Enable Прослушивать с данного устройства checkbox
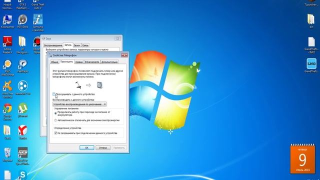Viewport: 320px width, 180px height. (54, 94)
